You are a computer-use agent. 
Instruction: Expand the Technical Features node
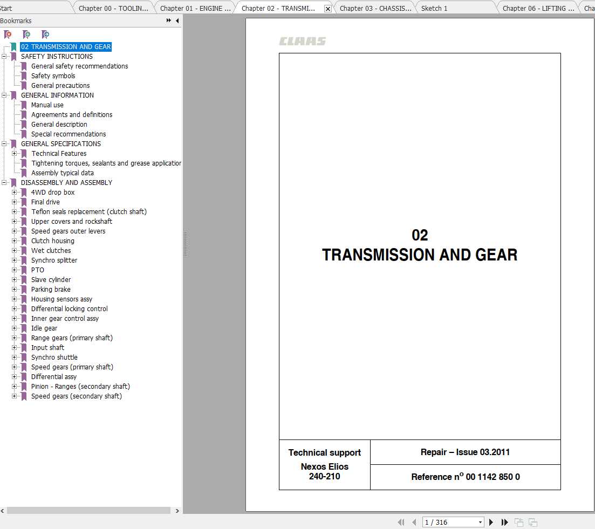pyautogui.click(x=14, y=154)
